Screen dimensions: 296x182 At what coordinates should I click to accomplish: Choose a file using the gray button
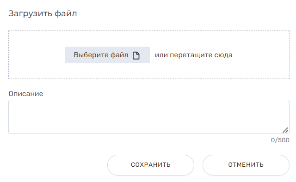(x=107, y=55)
